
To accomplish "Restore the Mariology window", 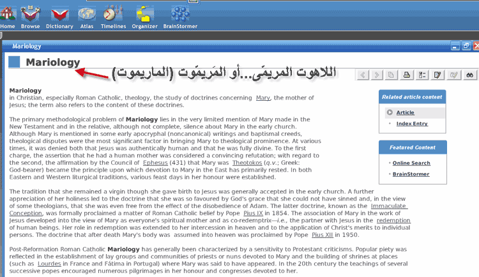I will (466, 47).
